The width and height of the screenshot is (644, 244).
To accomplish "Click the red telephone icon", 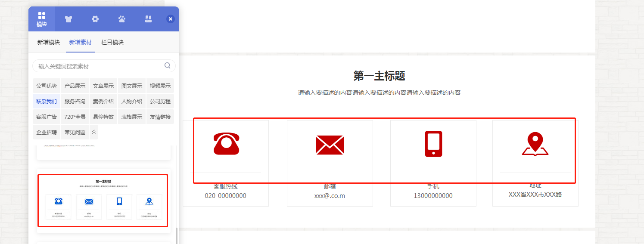I will (226, 143).
